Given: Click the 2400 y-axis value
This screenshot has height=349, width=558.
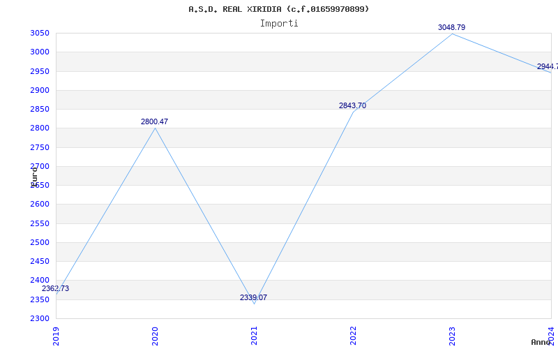Looking at the screenshot, I should (40, 281).
